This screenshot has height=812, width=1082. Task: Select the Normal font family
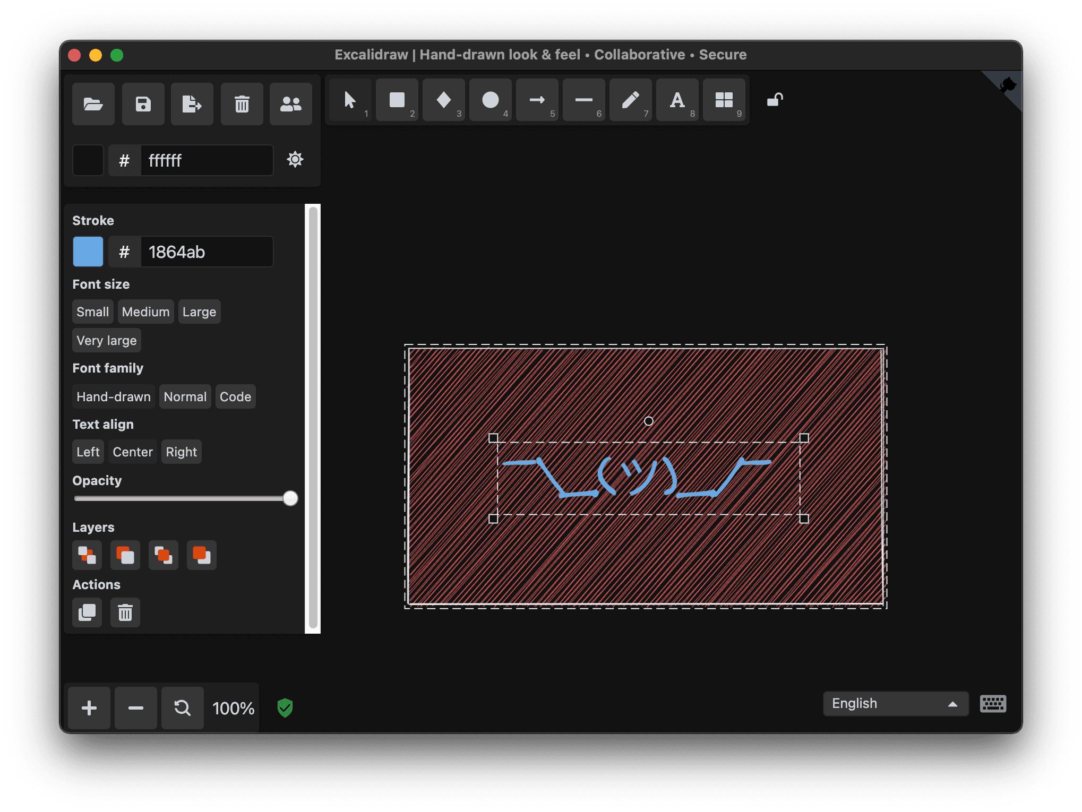[184, 396]
